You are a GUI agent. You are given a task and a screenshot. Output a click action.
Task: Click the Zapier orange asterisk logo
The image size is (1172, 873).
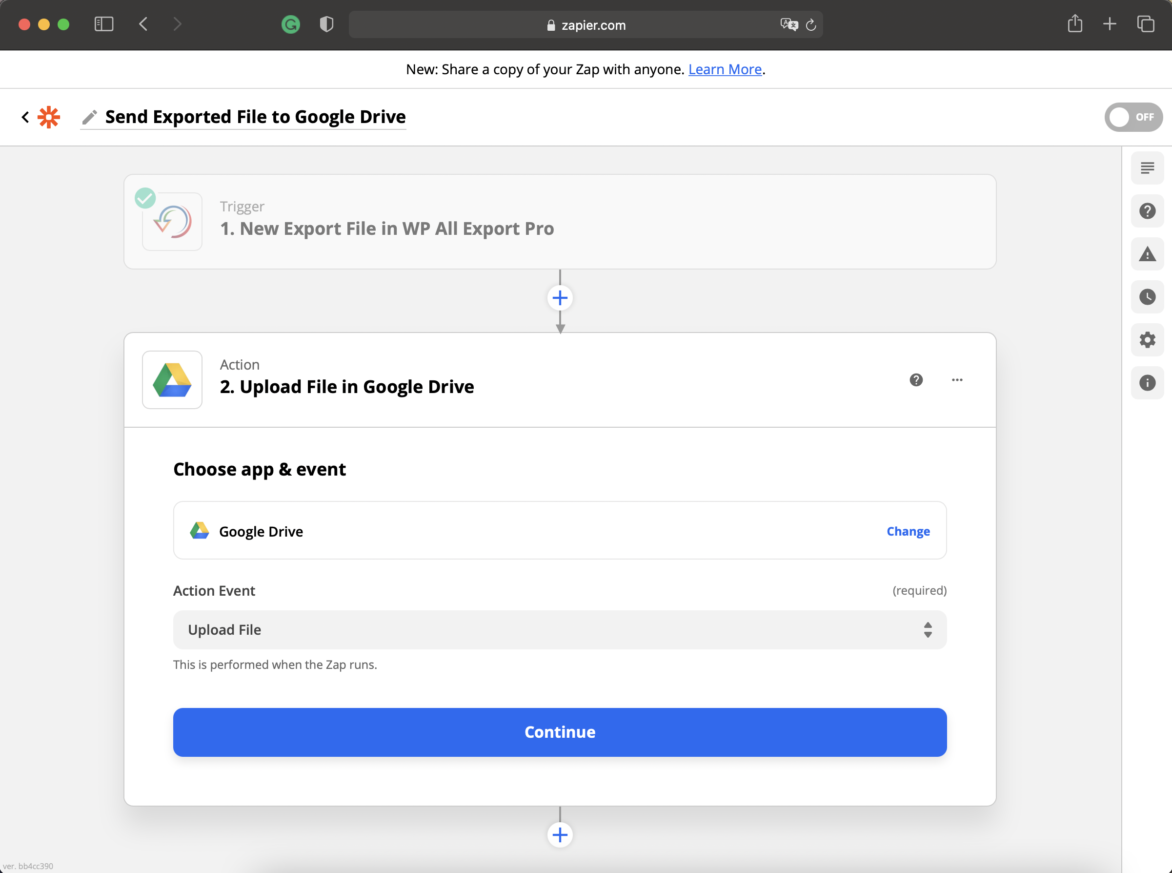(x=49, y=117)
